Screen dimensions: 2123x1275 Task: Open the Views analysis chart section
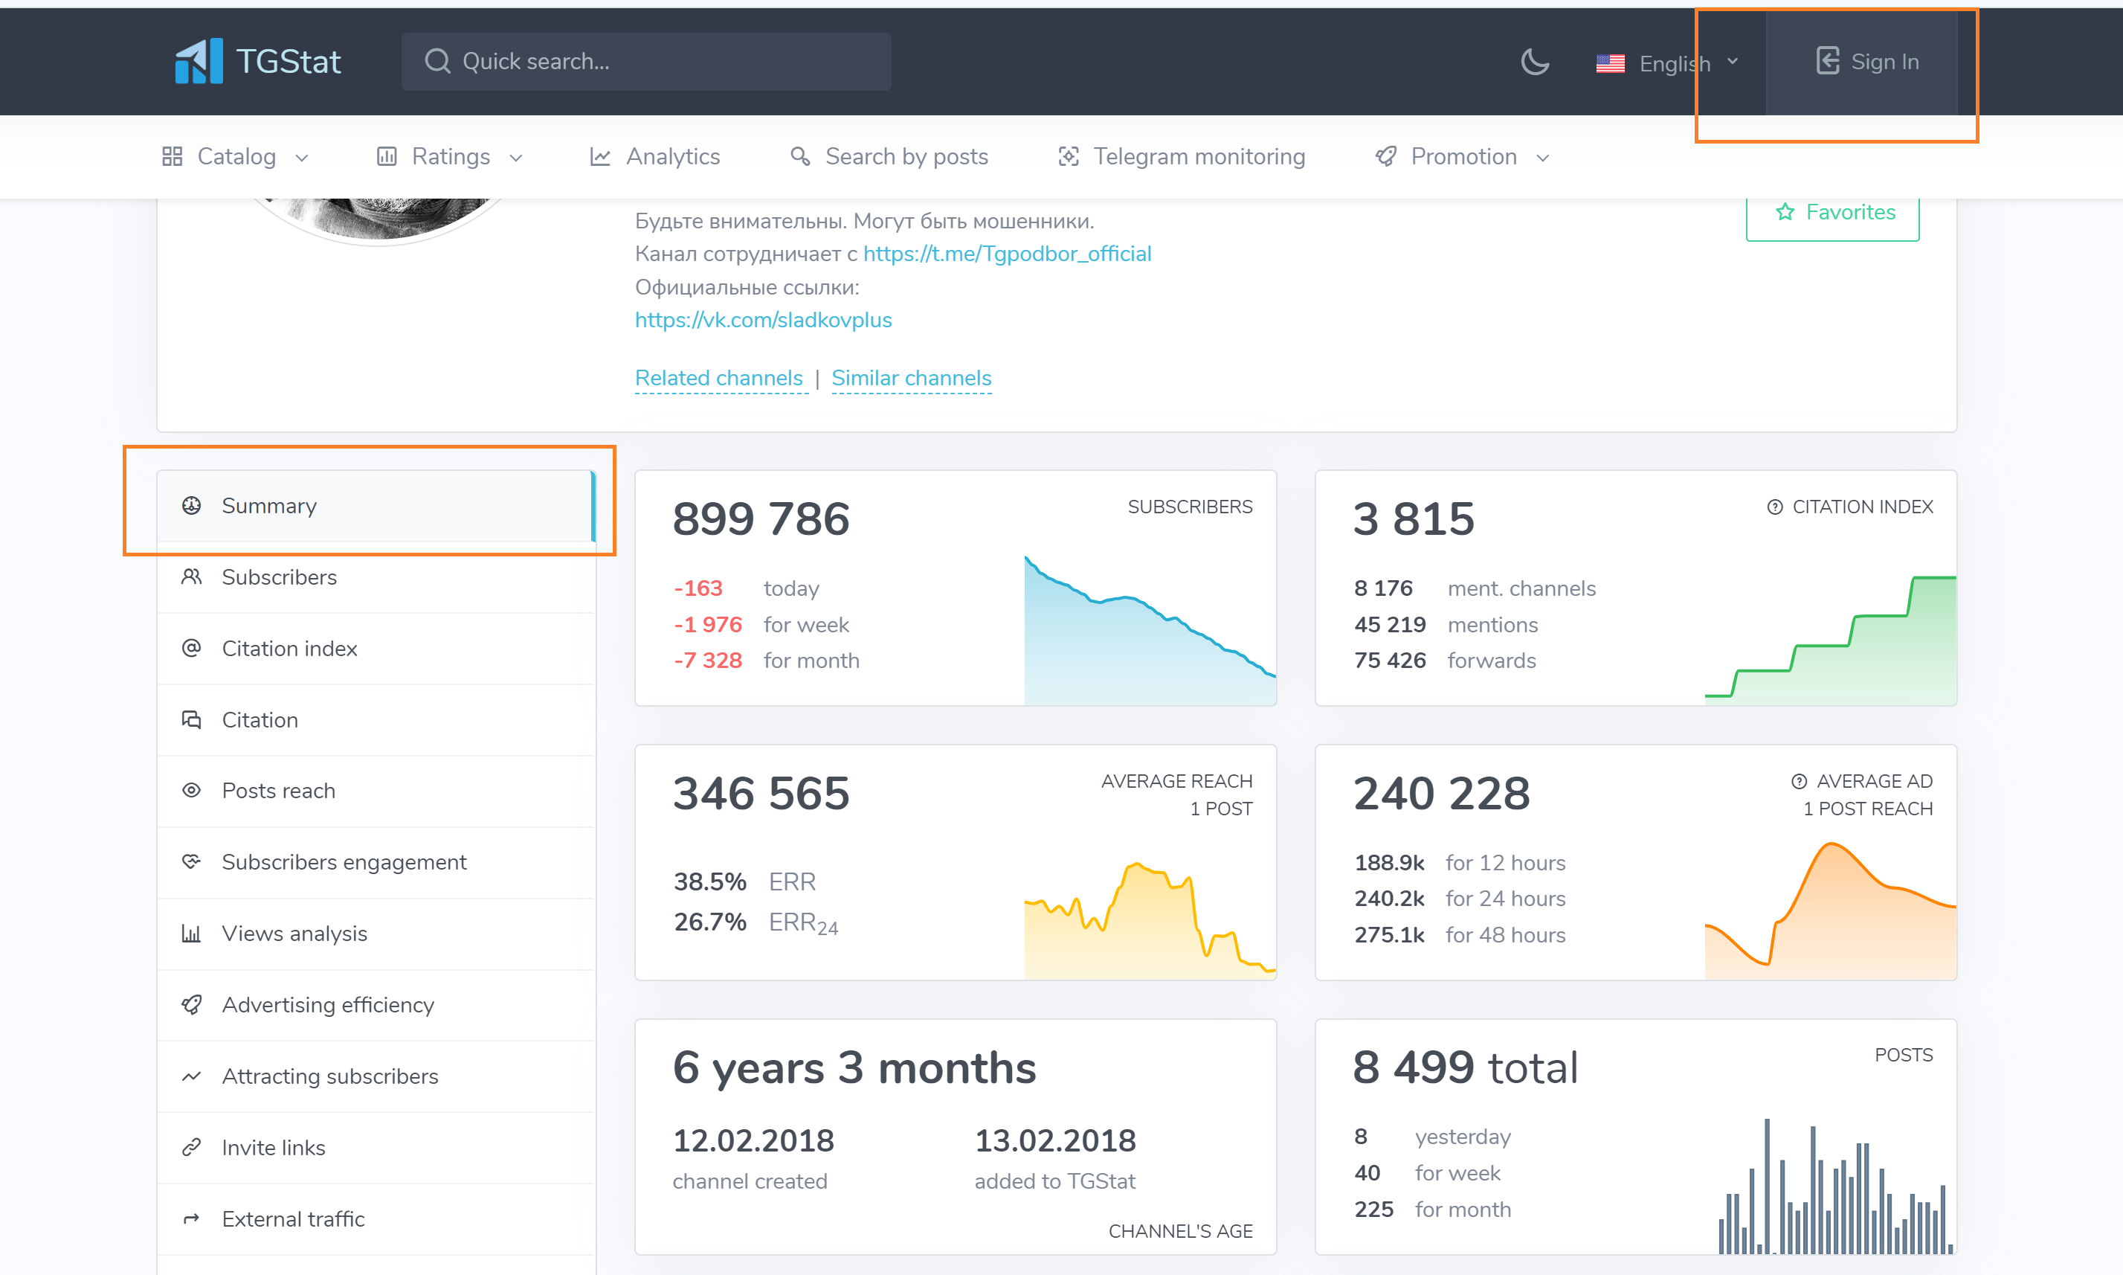294,933
